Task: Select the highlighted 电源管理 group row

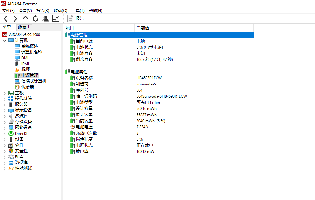Action: tap(159, 35)
